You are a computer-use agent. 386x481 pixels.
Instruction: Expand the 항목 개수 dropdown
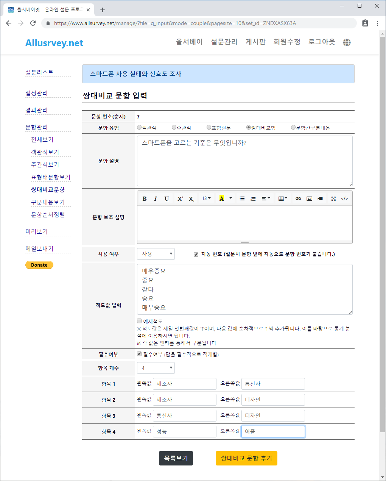(156, 368)
